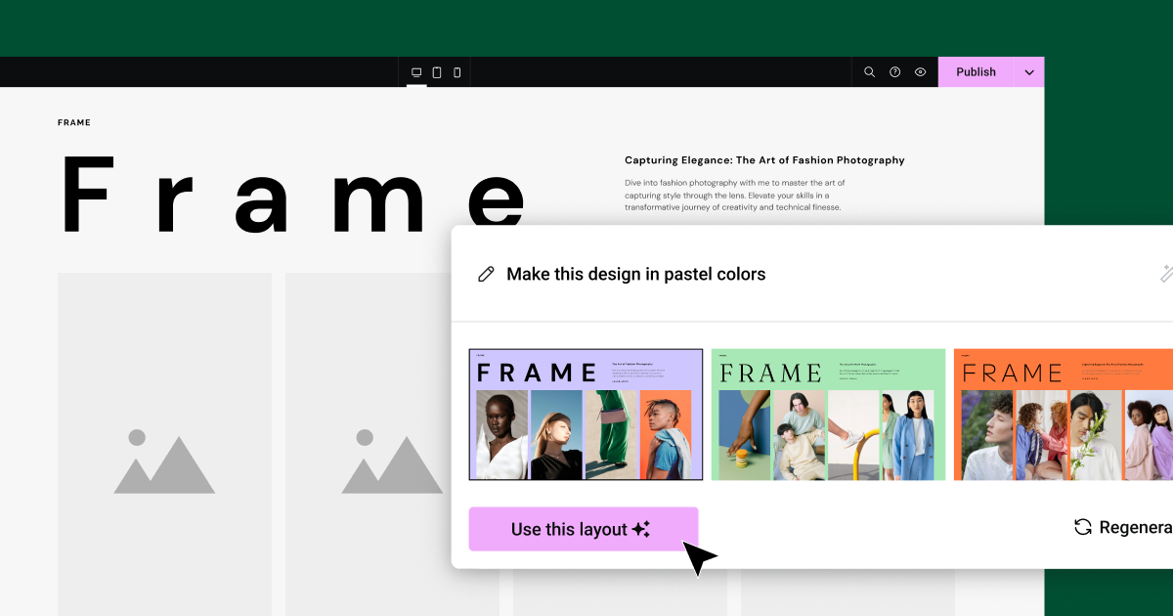Switch to tablet preview icon
This screenshot has height=616, width=1173.
436,71
